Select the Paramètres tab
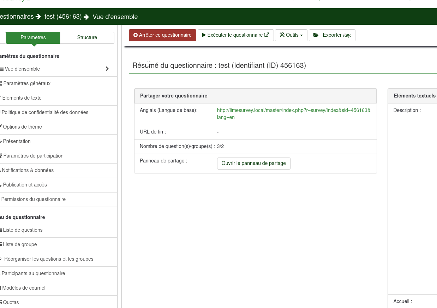The image size is (437, 308). [x=33, y=38]
